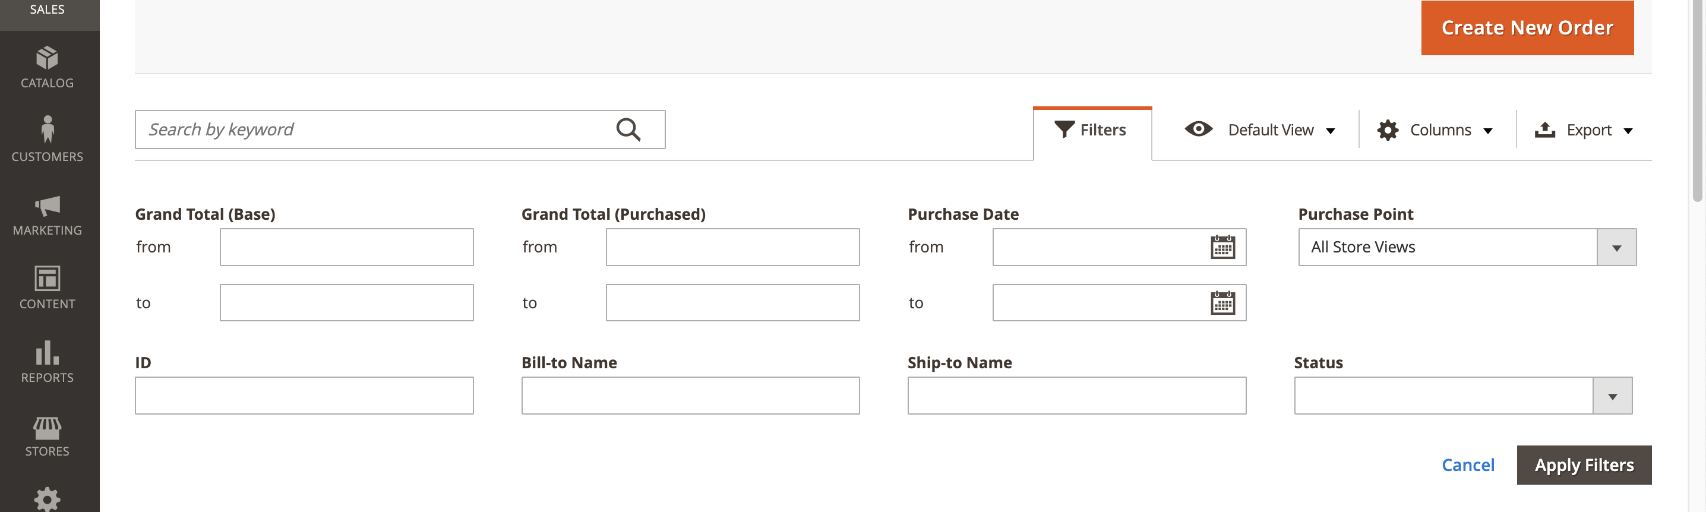Open the Marketing megaphone section
Viewport: 1706px width, 512px height.
pos(48,214)
